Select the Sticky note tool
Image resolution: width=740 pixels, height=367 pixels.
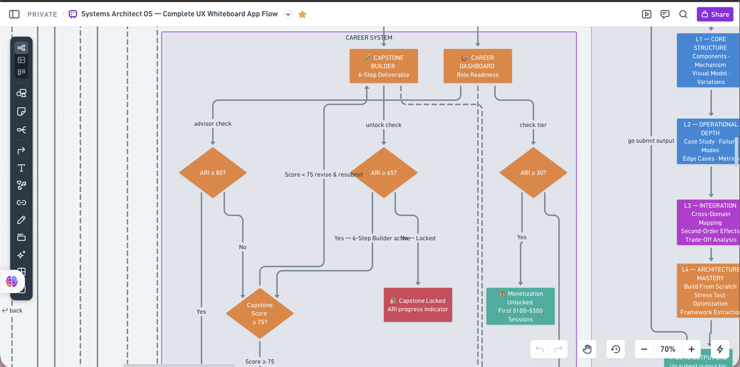point(22,111)
